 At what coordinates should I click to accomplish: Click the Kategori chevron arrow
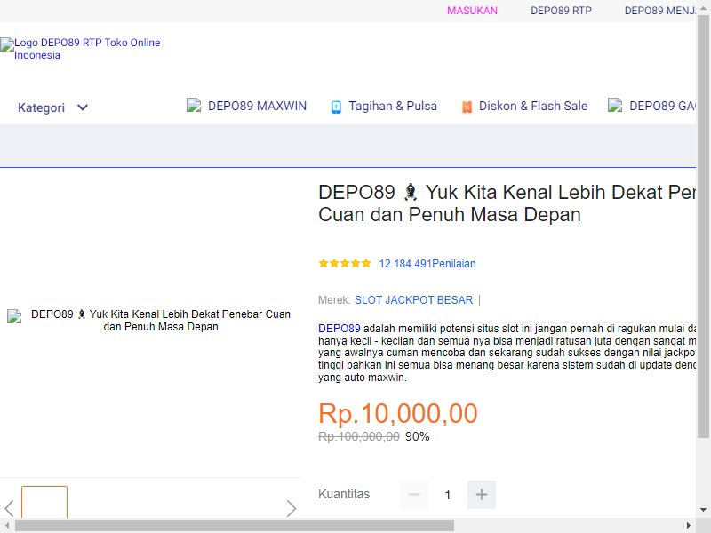(x=83, y=107)
